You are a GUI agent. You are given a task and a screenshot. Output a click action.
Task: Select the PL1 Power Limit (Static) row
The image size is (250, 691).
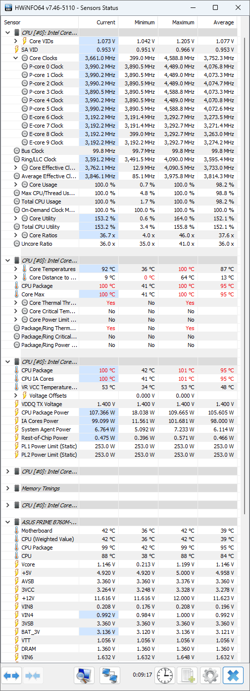(x=119, y=446)
